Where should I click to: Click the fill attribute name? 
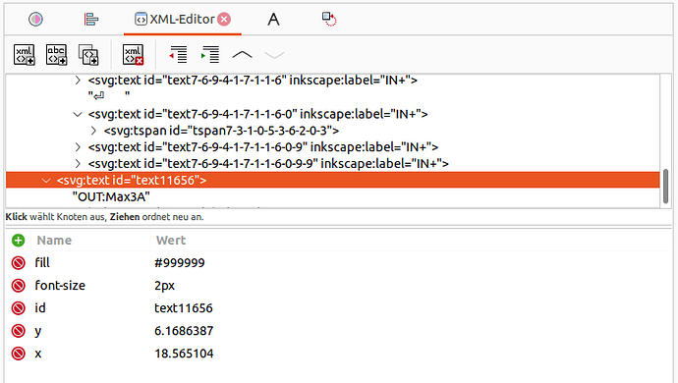pos(42,263)
